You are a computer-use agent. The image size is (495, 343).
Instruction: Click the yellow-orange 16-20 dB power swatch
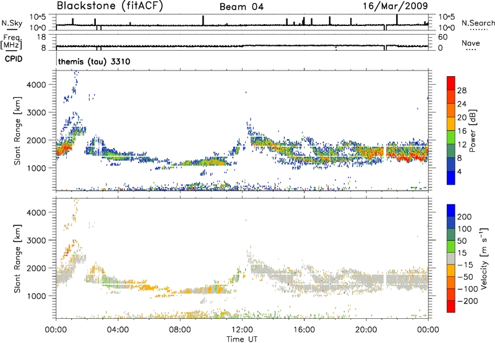tap(451, 123)
